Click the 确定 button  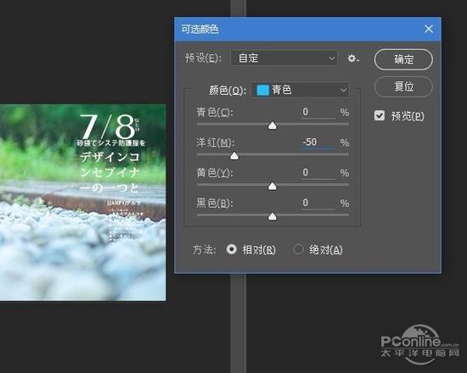[403, 59]
